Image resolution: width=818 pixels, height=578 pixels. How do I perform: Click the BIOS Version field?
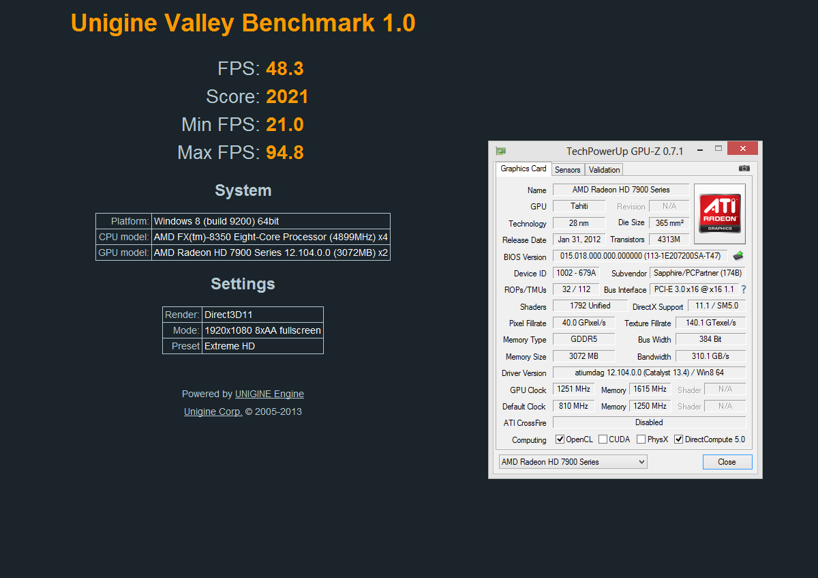pyautogui.click(x=640, y=256)
